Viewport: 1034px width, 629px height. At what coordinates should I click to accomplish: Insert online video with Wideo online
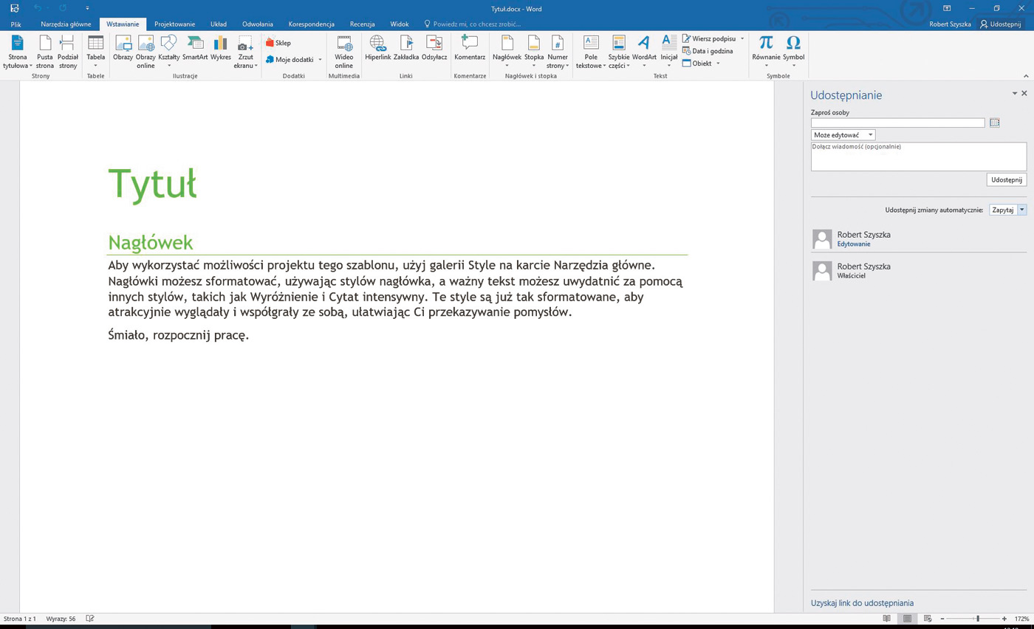[344, 50]
